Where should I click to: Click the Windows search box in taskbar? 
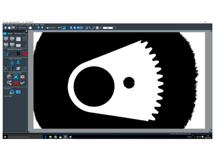pyautogui.click(x=23, y=137)
